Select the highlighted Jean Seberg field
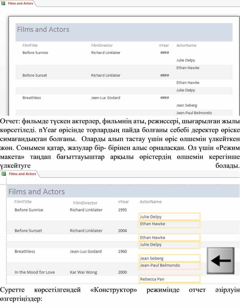This screenshot has width=240, height=308. pyautogui.click(x=169, y=258)
